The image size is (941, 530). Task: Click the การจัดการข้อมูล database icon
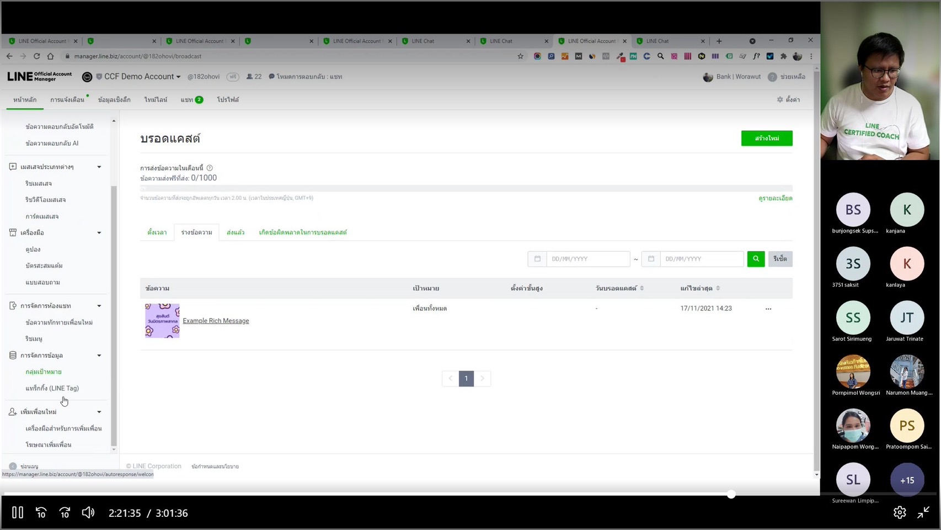pos(13,355)
